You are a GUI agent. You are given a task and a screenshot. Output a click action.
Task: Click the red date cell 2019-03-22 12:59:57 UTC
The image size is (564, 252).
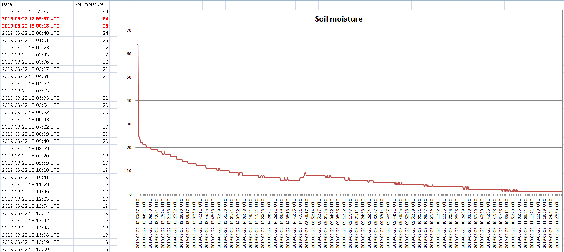coord(30,19)
